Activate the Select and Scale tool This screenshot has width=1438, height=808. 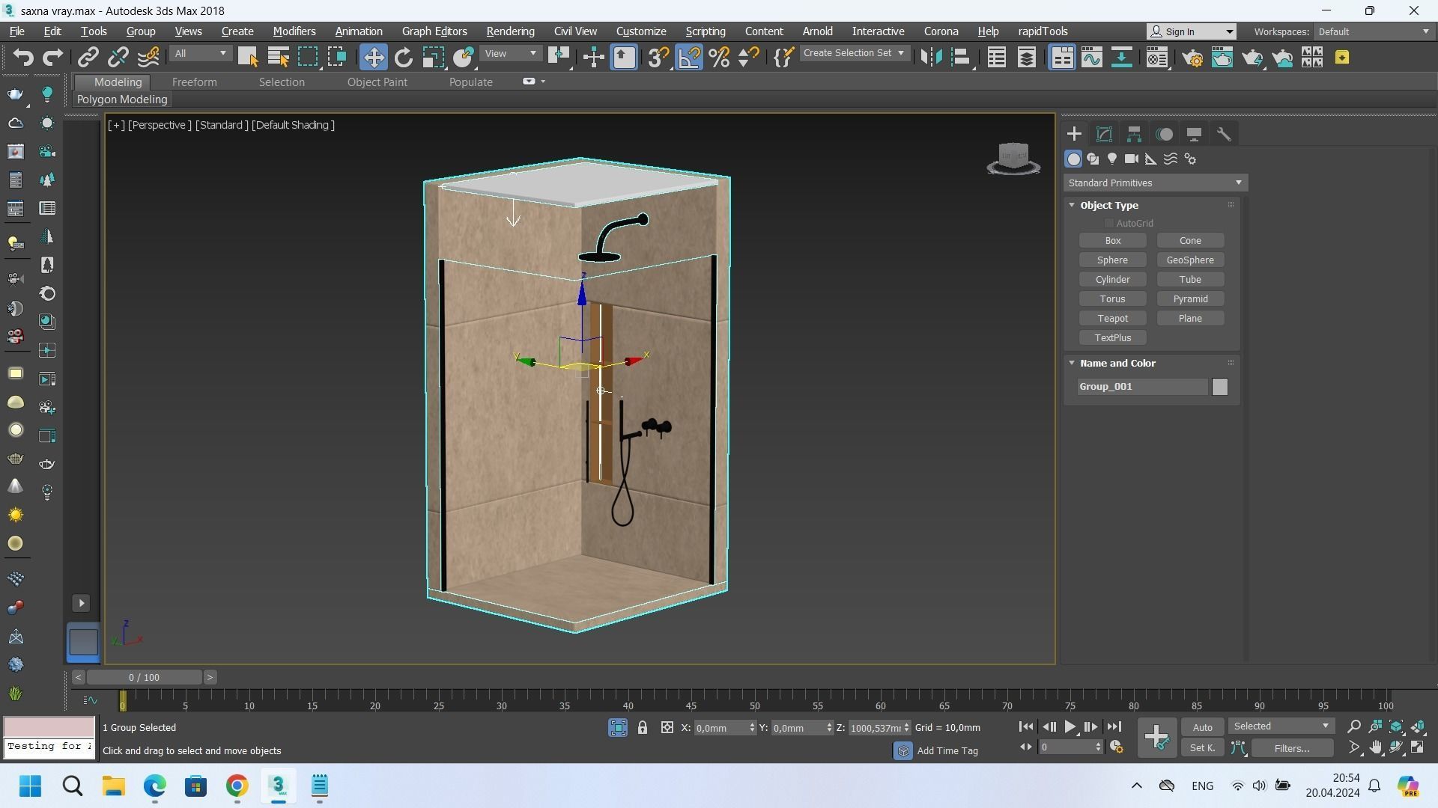pos(433,58)
